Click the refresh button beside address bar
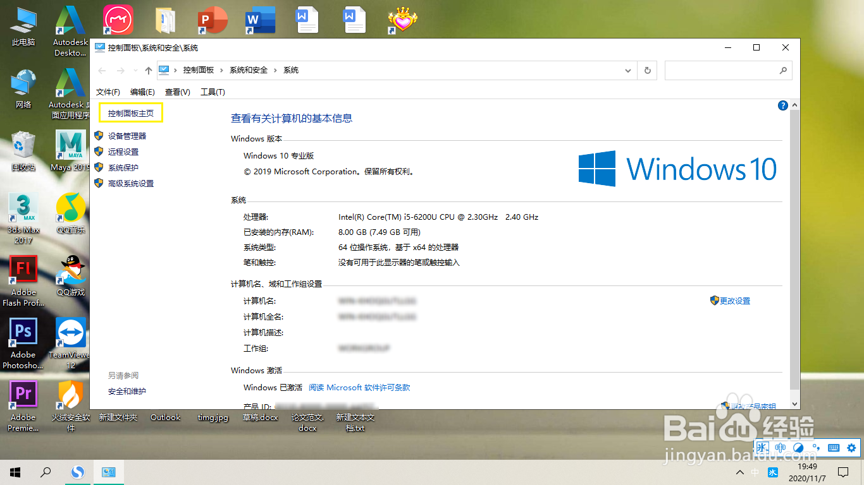864x485 pixels. click(x=647, y=70)
